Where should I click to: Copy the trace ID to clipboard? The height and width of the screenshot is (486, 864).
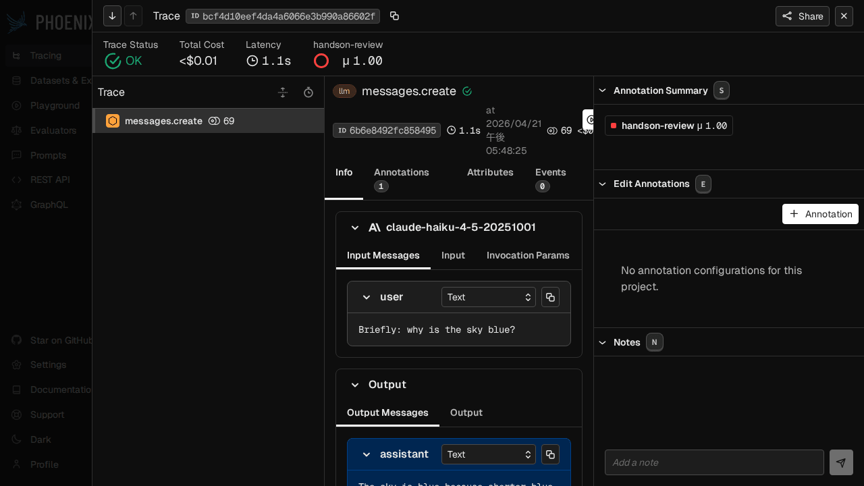(x=394, y=16)
